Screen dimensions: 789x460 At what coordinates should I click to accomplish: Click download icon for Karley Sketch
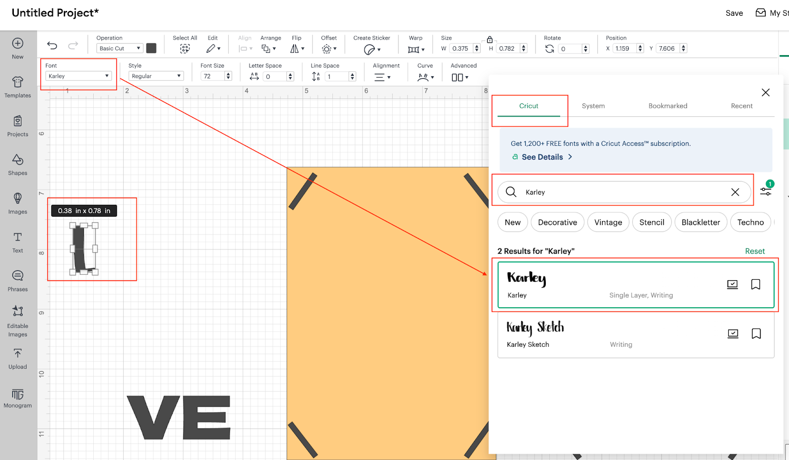tap(733, 333)
